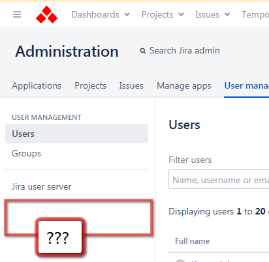
Task: Switch to the Applications admin tab
Action: [x=37, y=85]
